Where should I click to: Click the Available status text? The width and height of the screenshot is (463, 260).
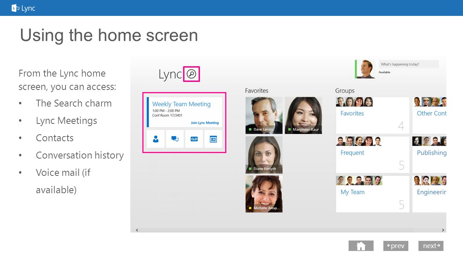384,72
